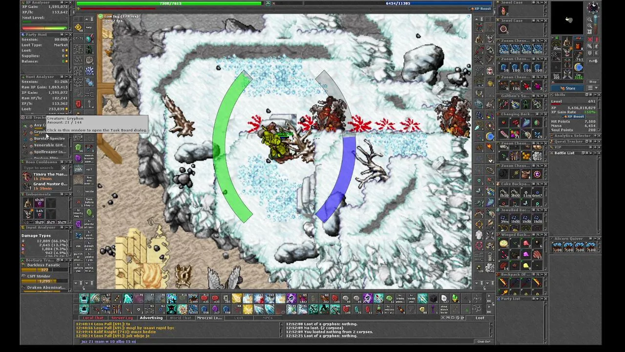The height and width of the screenshot is (352, 625).
Task: Open hamburger menu dropdown beside Store
Action: click(x=593, y=88)
